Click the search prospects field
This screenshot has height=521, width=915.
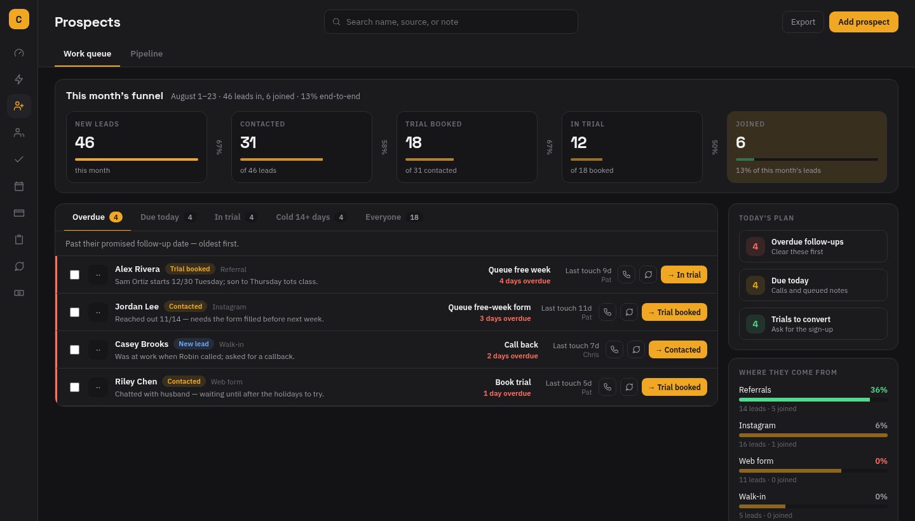[x=451, y=22]
